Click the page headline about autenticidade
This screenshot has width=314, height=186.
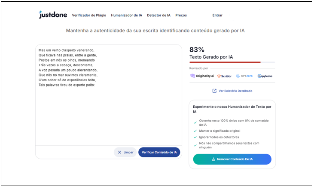pyautogui.click(x=155, y=30)
